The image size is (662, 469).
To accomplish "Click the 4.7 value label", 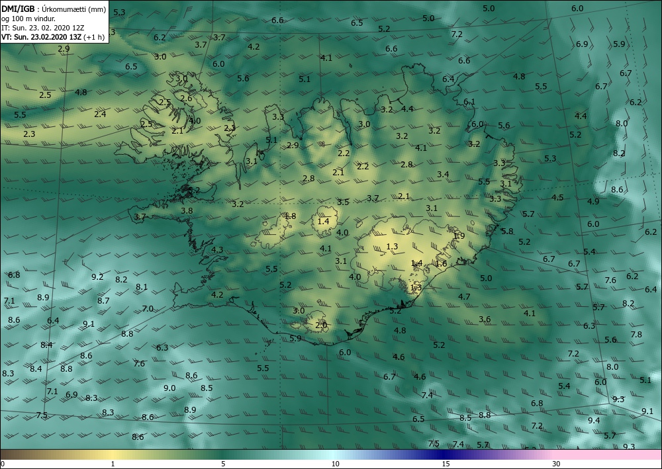I will coord(464,297).
